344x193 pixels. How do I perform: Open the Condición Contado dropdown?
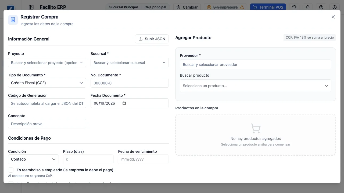pos(33,159)
